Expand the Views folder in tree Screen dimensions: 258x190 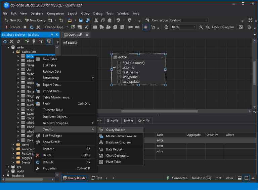[x=14, y=145]
